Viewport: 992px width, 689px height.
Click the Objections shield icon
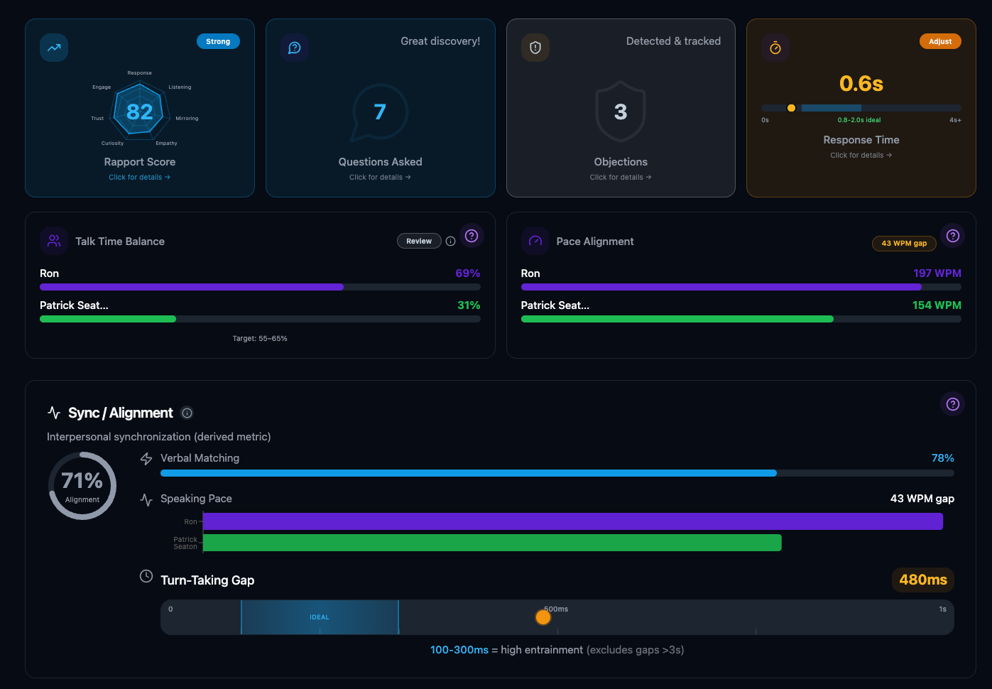pyautogui.click(x=535, y=48)
